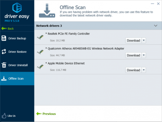
Task: Go to the Previous page link
Action: click(x=46, y=114)
